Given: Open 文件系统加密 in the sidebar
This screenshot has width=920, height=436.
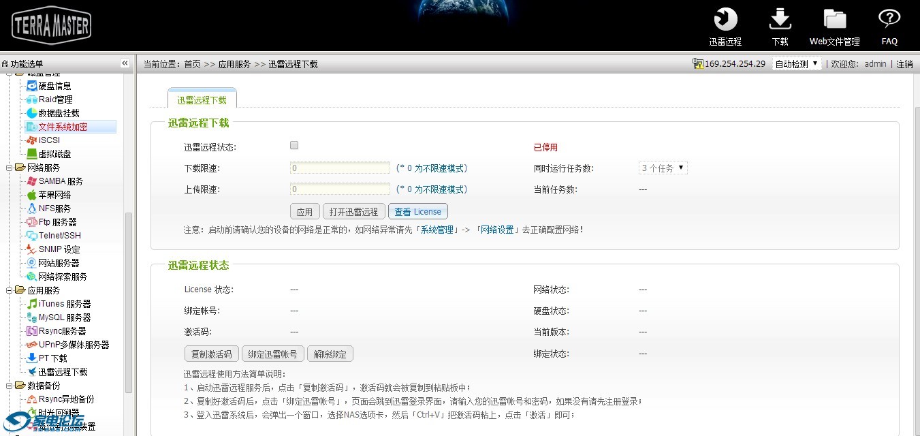Looking at the screenshot, I should click(63, 127).
